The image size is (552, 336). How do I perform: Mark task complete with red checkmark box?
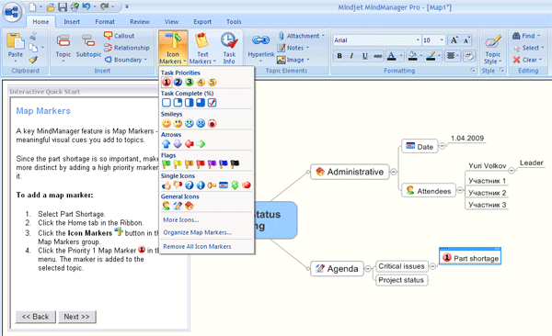tap(212, 103)
